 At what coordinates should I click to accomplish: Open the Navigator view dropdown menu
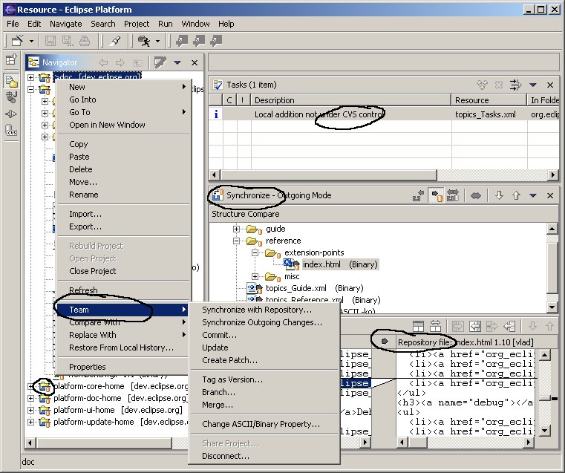click(x=177, y=63)
